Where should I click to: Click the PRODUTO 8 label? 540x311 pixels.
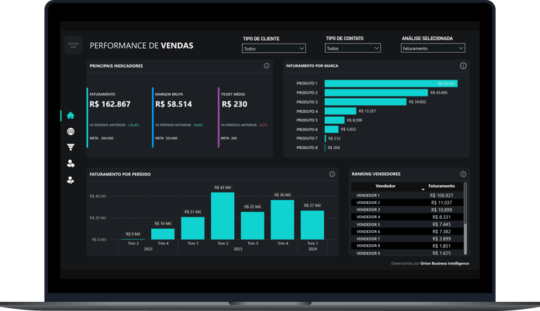[307, 148]
